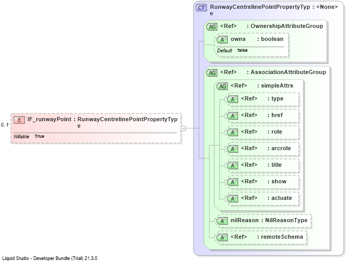Select the type attribute reference node
The image size is (346, 261).
click(x=262, y=99)
